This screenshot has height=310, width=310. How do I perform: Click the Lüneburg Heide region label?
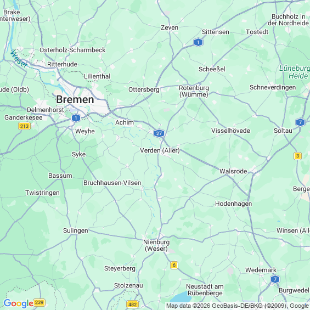295,72
